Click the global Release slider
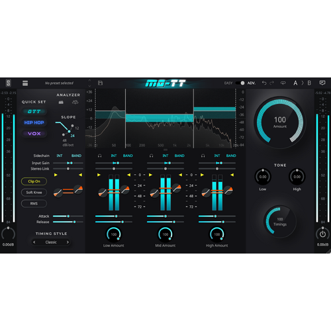Image resolution: width=331 pixels, height=331 pixels. pos(68,222)
